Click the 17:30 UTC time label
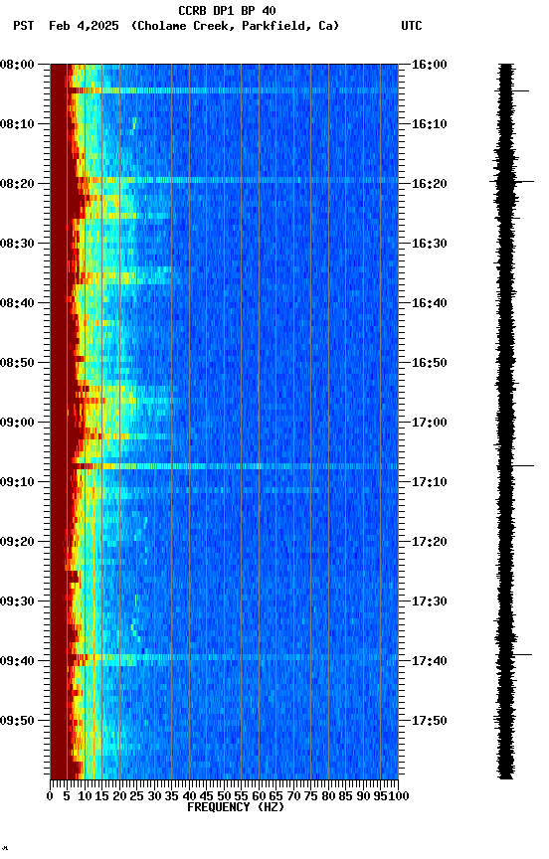Viewport: 549px width, 859px height. click(x=430, y=601)
